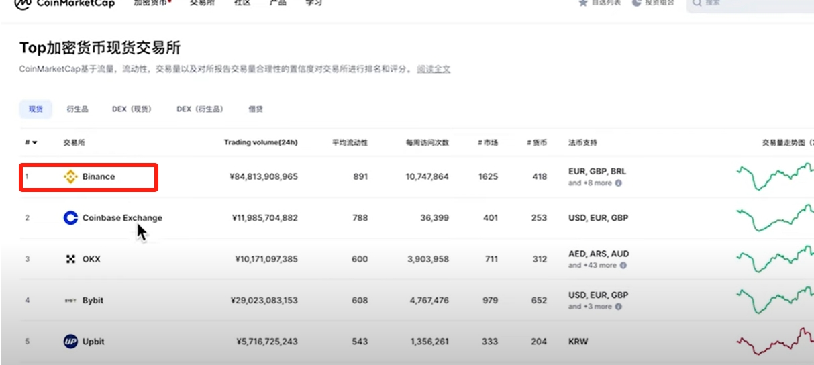Click the OKX logo icon
The height and width of the screenshot is (365, 814).
click(x=70, y=259)
